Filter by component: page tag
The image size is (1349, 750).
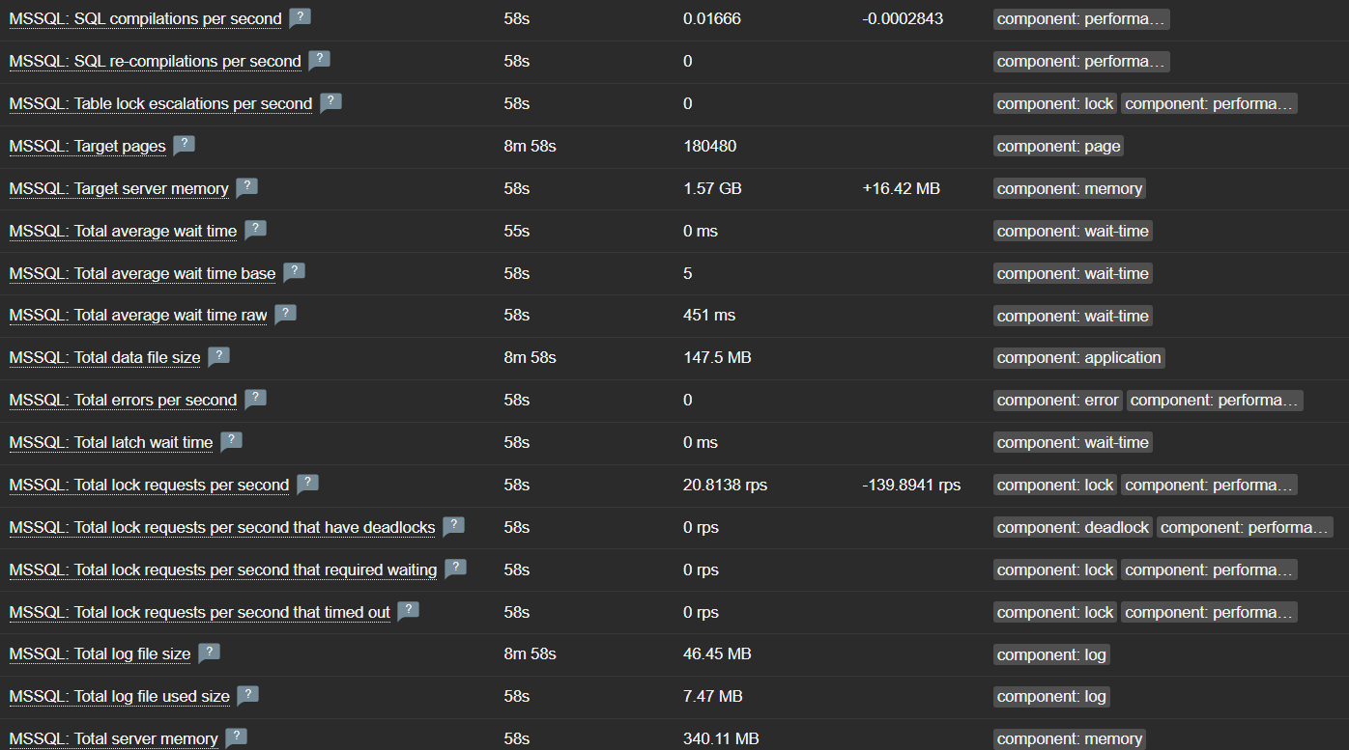(x=1059, y=147)
